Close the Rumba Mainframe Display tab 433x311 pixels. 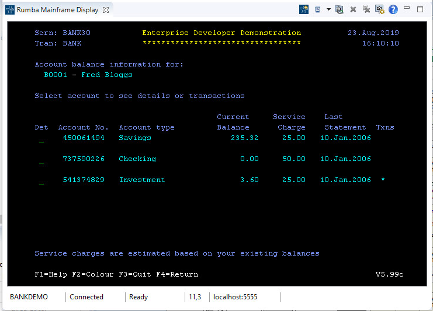[105, 10]
